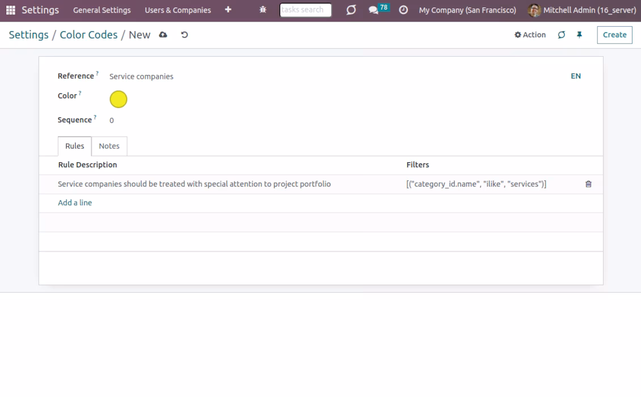Open the chat messages icon with 78 badge
This screenshot has height=397, width=641.
click(x=378, y=10)
